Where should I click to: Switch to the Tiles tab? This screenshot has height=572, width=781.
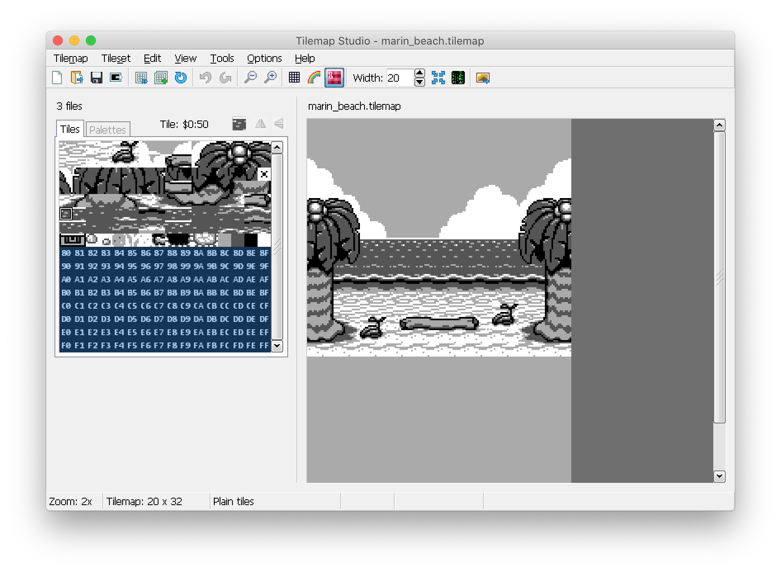pyautogui.click(x=70, y=129)
